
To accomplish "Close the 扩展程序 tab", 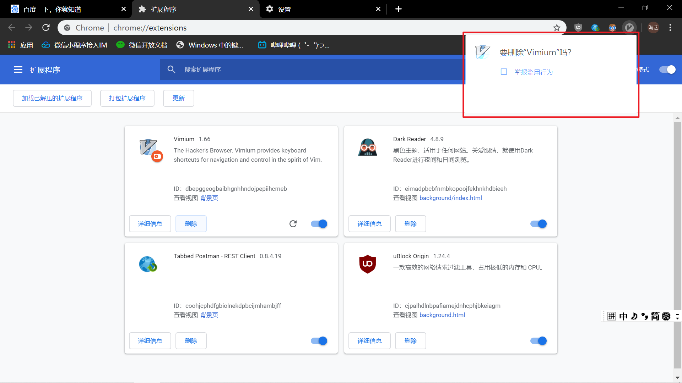I will [251, 9].
